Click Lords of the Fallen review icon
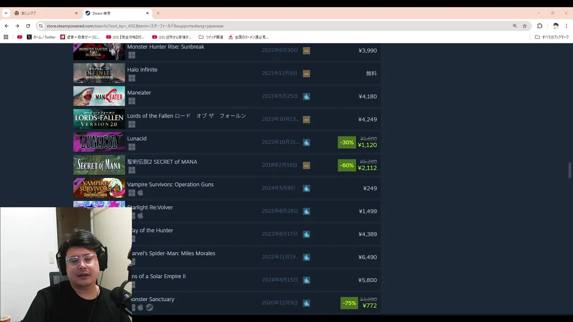Viewport: 573px width, 322px height. (x=306, y=119)
